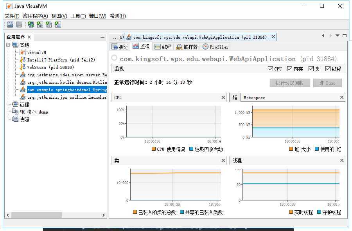Image resolution: width=352 pixels, height=231 pixels.
Task: Click the greyed right tab-scroll arrow
Action: (x=330, y=36)
